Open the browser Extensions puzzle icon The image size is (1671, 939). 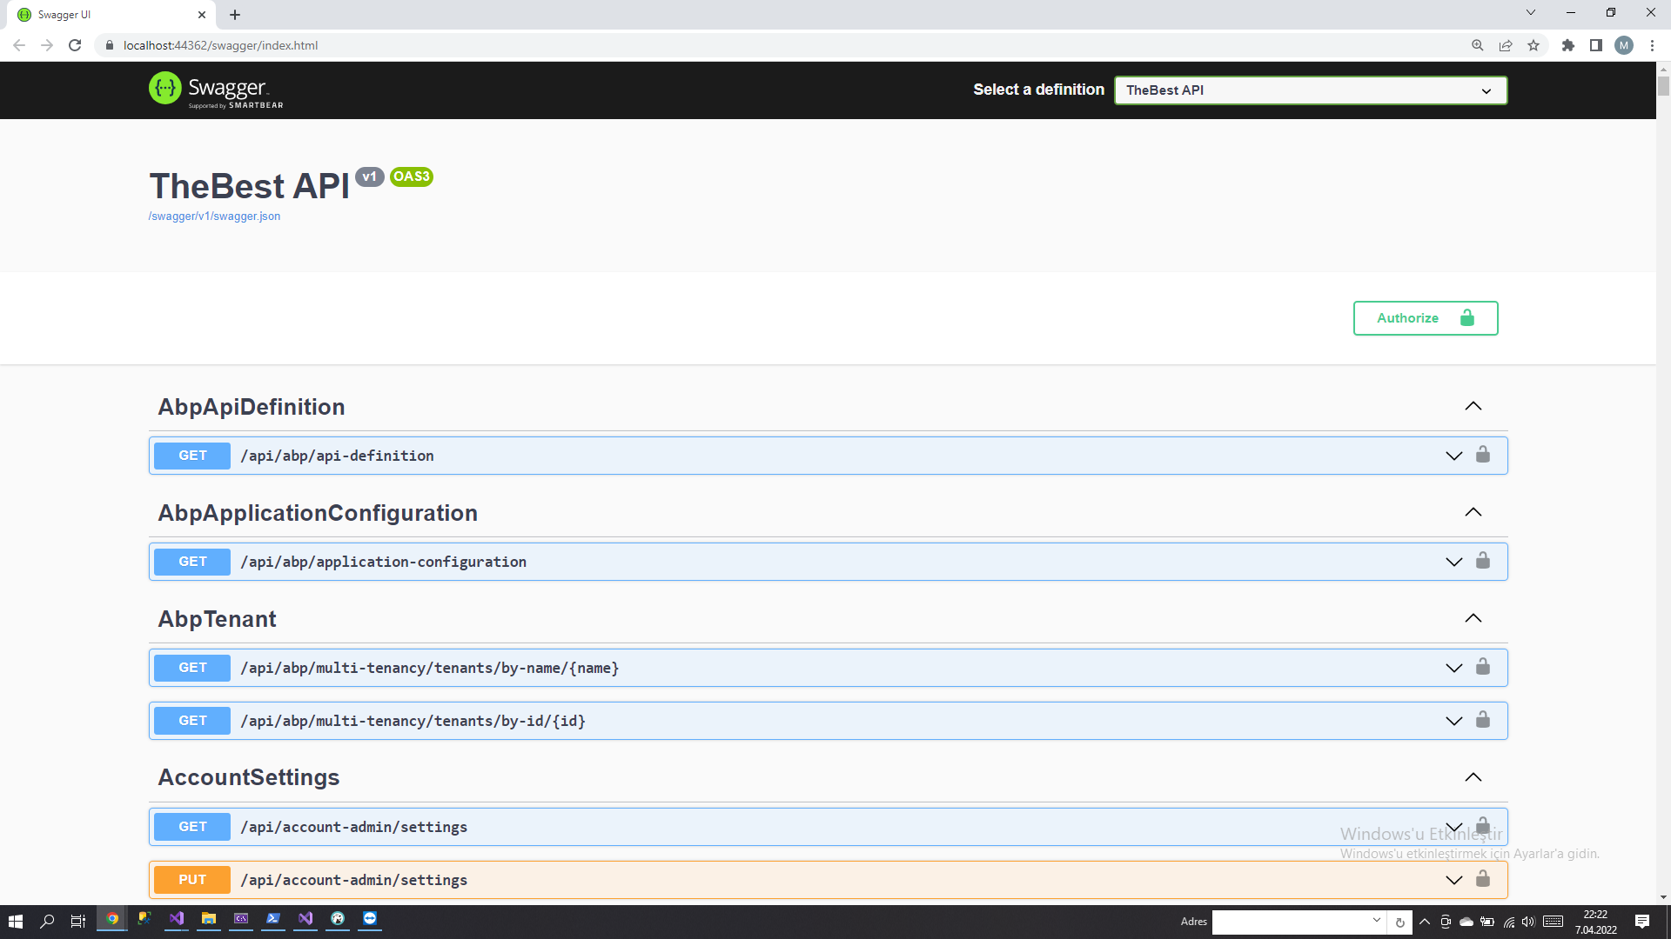pos(1568,45)
